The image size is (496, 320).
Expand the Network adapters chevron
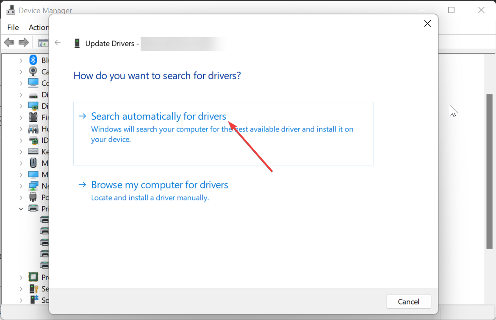[21, 186]
